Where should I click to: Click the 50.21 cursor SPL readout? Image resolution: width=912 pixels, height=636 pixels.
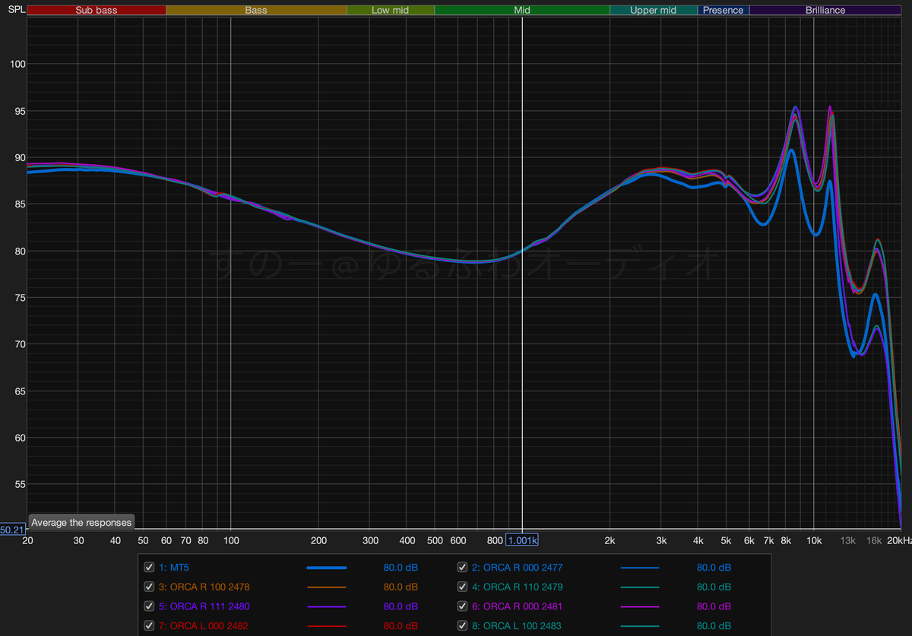click(x=12, y=530)
